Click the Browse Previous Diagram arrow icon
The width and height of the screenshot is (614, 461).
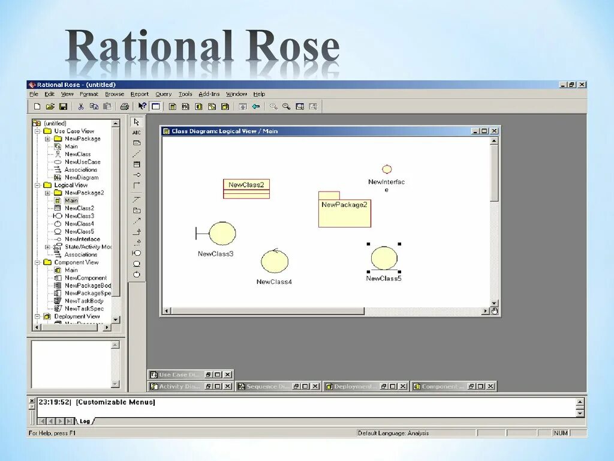point(256,106)
